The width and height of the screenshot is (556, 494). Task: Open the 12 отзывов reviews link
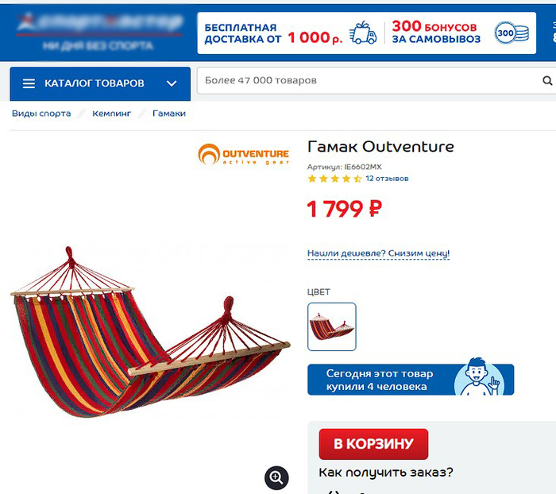[x=387, y=179]
